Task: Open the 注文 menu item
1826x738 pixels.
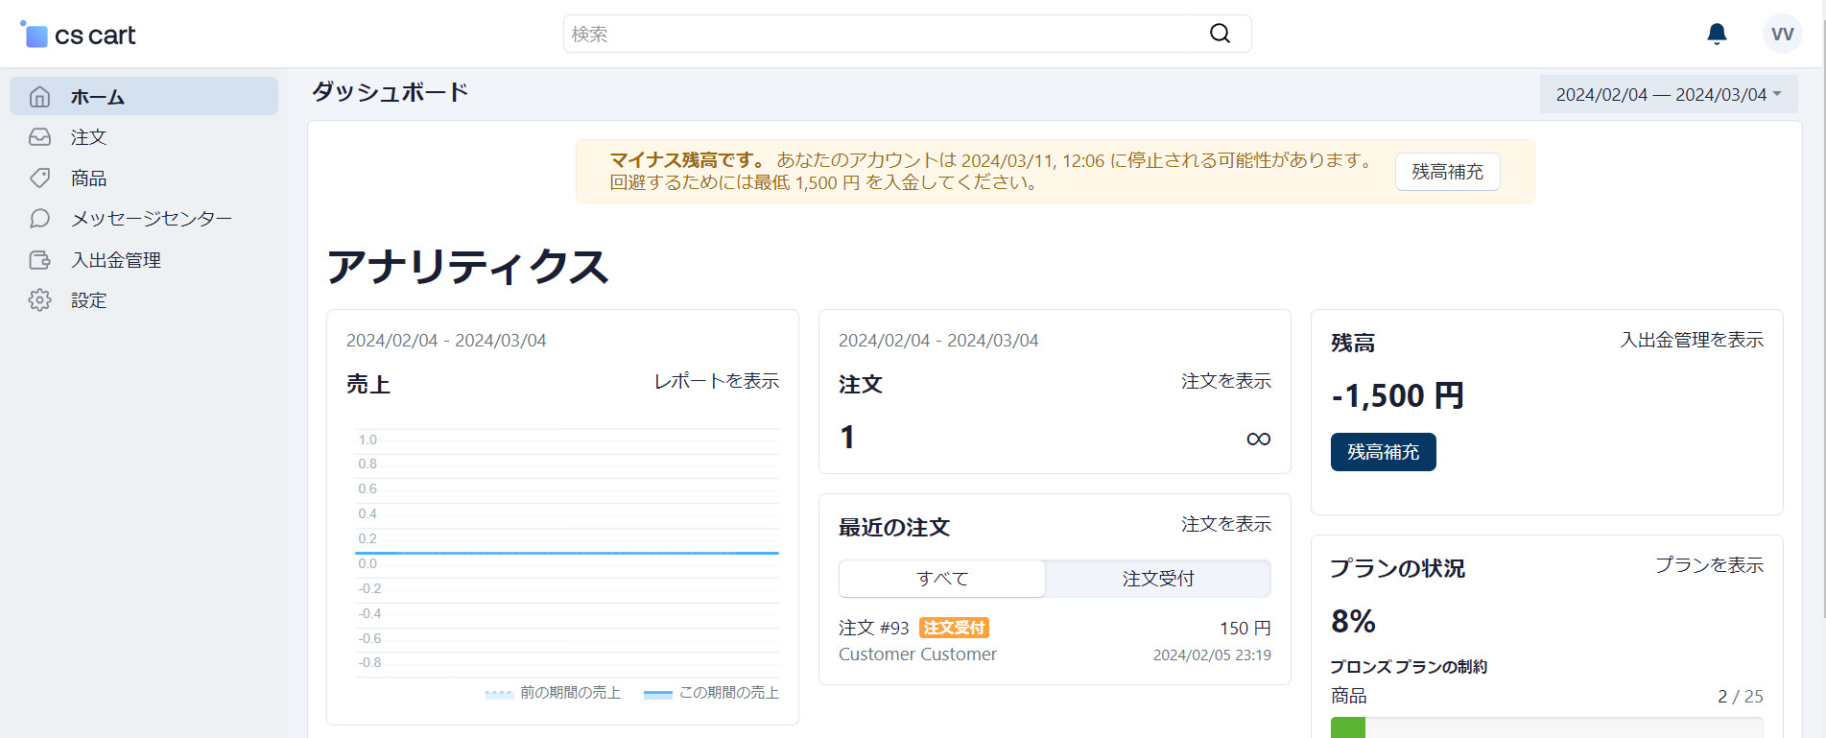Action: click(x=144, y=137)
